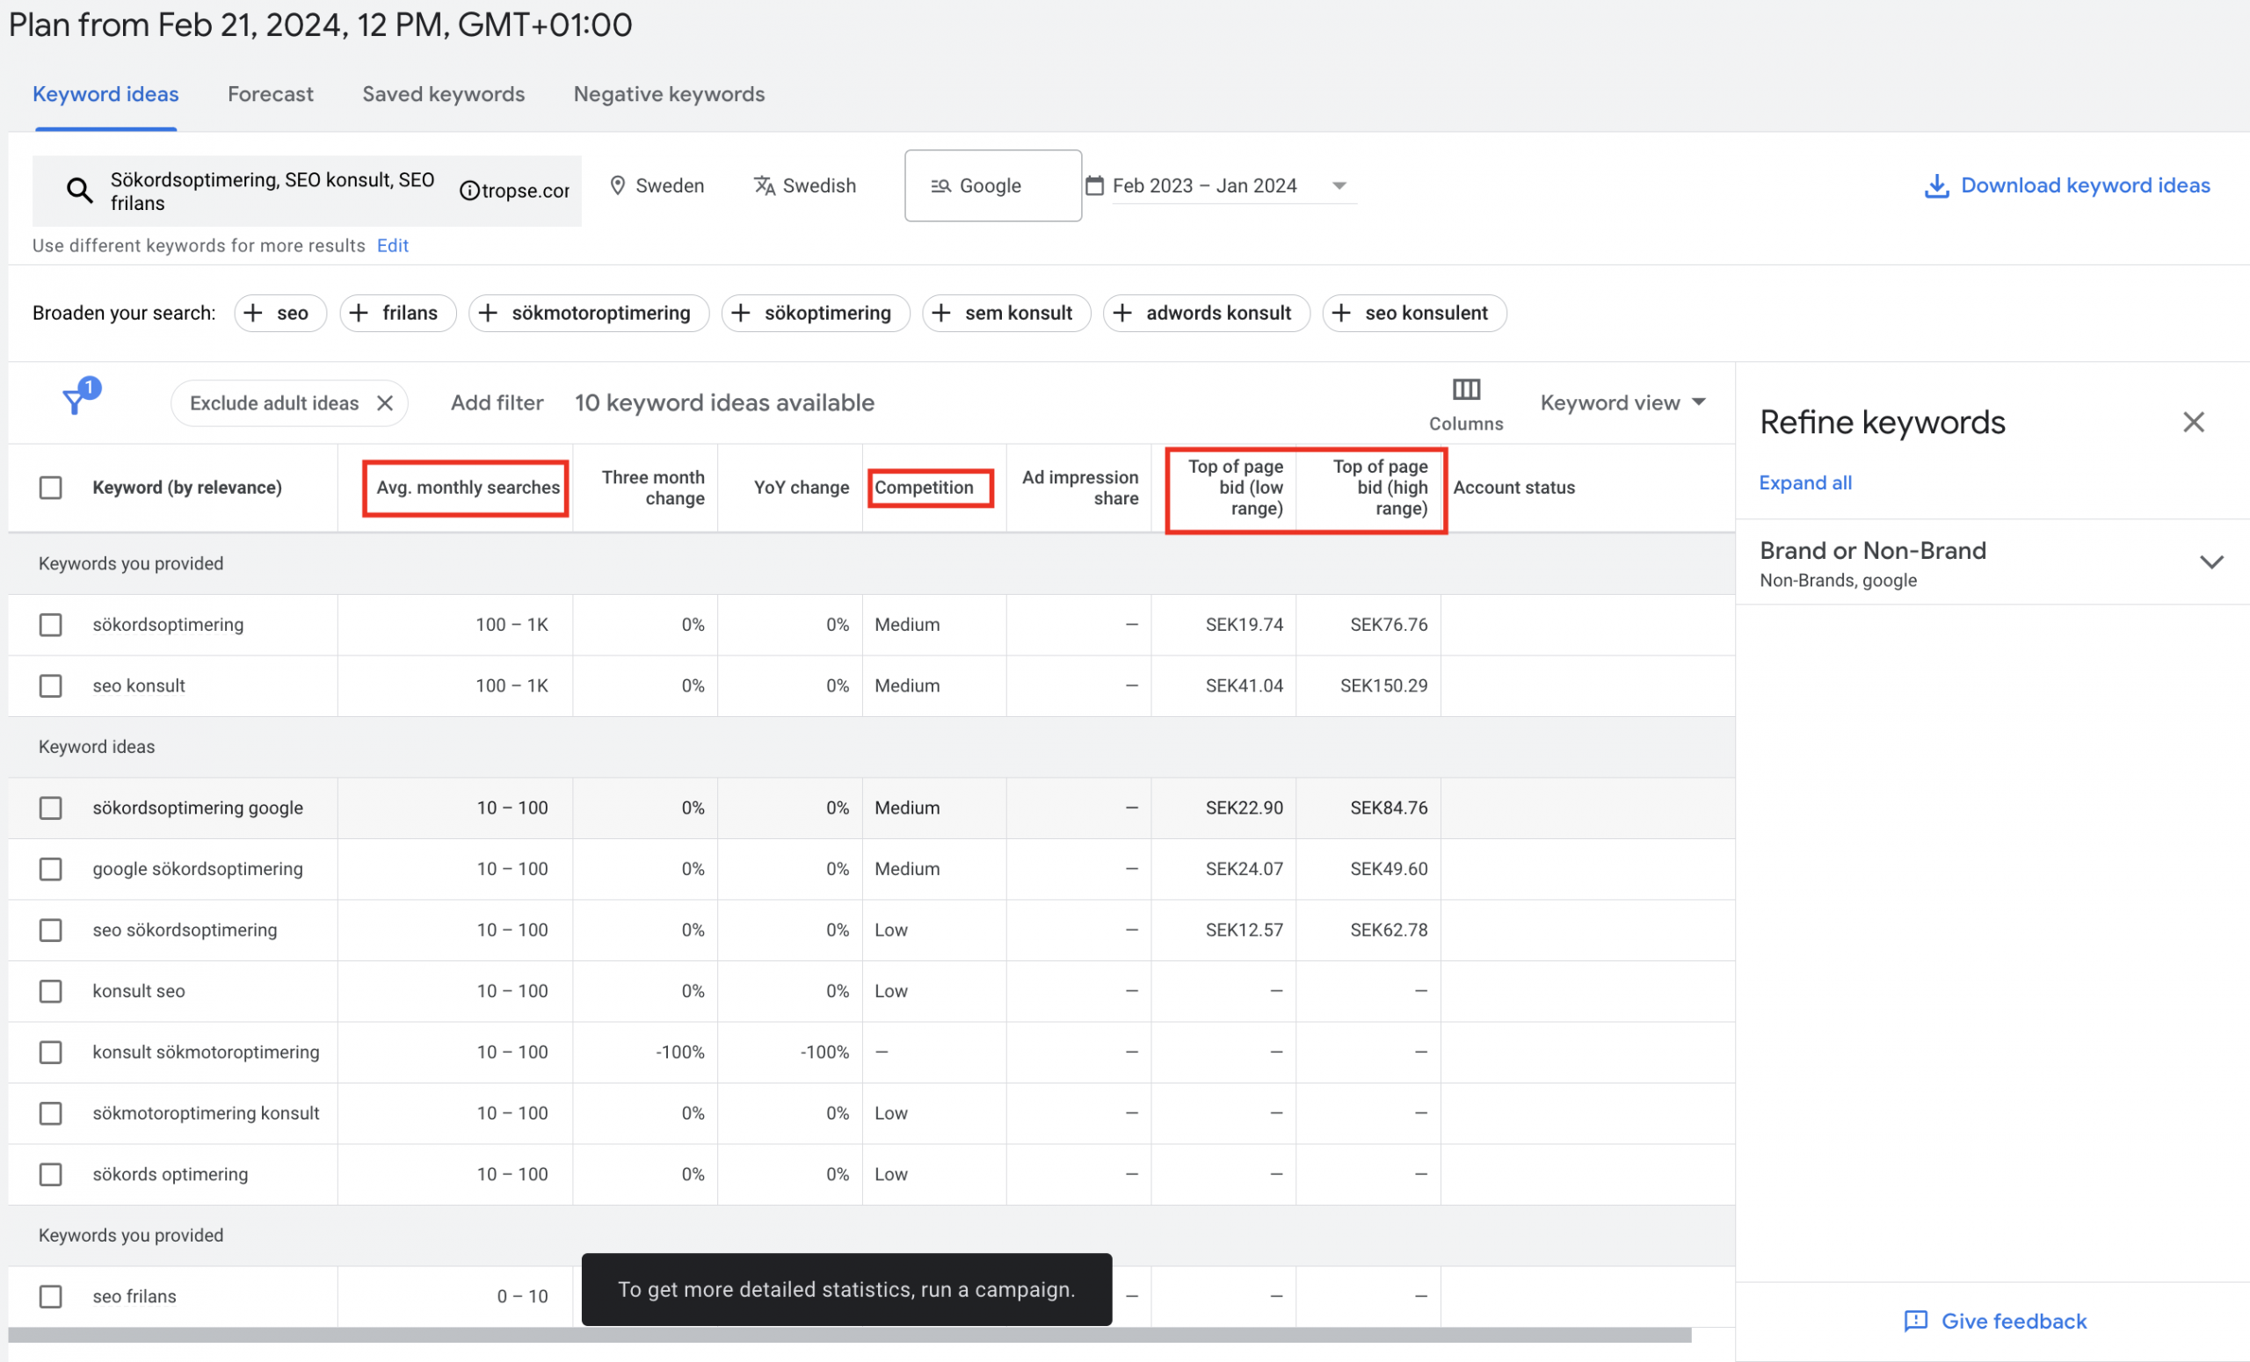This screenshot has height=1362, width=2250.
Task: Toggle the select-all keywords header checkbox
Action: coord(50,488)
